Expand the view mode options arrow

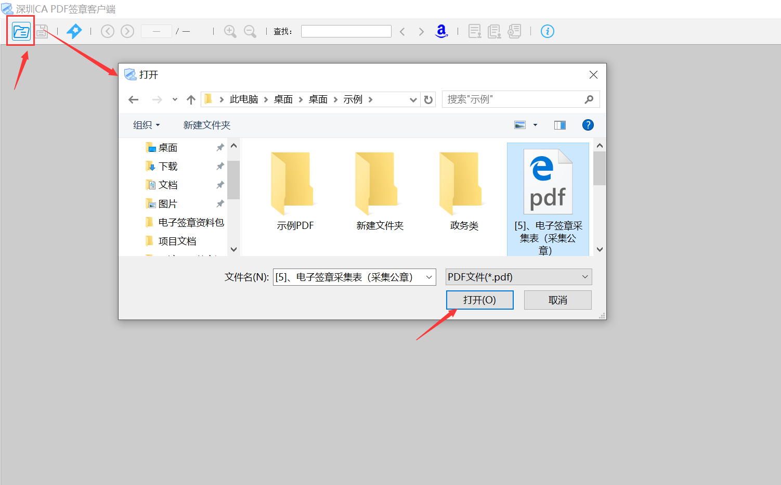(535, 125)
